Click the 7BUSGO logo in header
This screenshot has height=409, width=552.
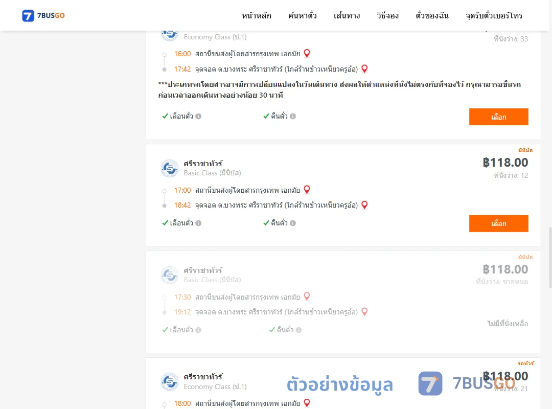[43, 15]
